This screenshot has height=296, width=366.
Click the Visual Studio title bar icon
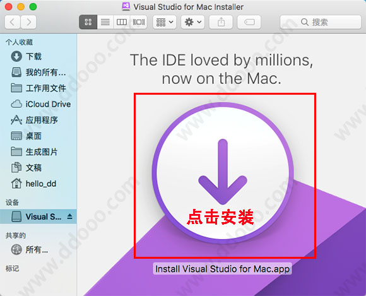pos(126,6)
